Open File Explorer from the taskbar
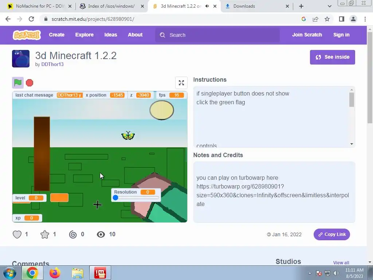The height and width of the screenshot is (280, 373). click(x=78, y=273)
